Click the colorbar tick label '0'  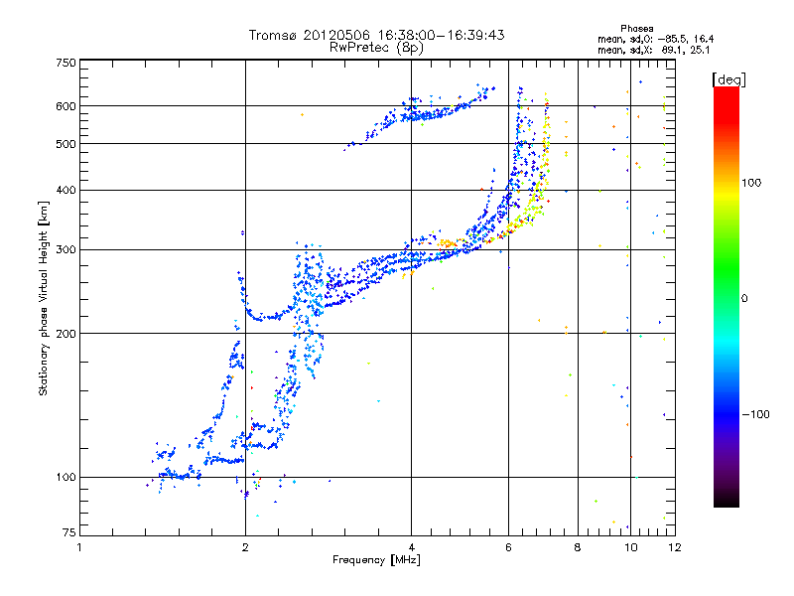[x=744, y=299]
